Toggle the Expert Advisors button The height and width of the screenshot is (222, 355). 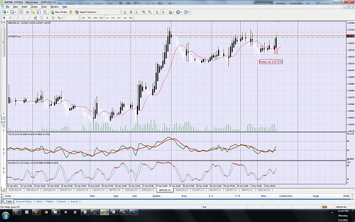86,12
